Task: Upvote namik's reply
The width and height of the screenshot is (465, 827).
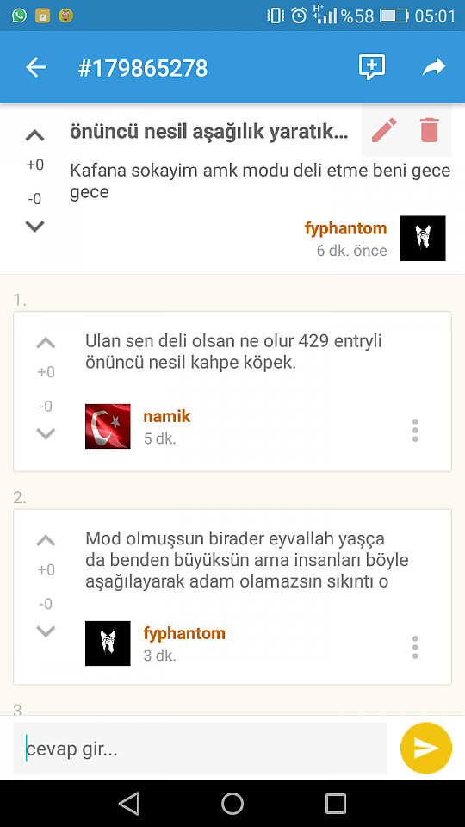Action: (x=46, y=344)
